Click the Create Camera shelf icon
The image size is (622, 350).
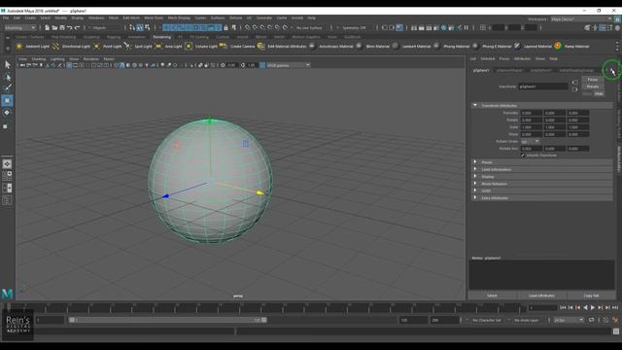(224, 46)
